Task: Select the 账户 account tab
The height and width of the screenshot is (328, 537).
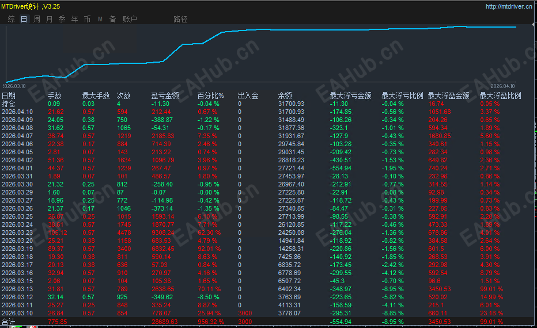Action: tap(130, 19)
